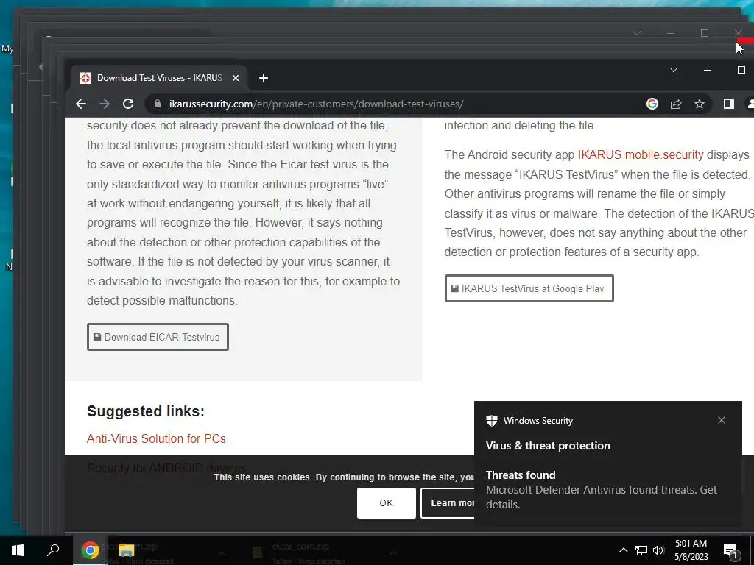Open a new tab with the plus button

263,78
